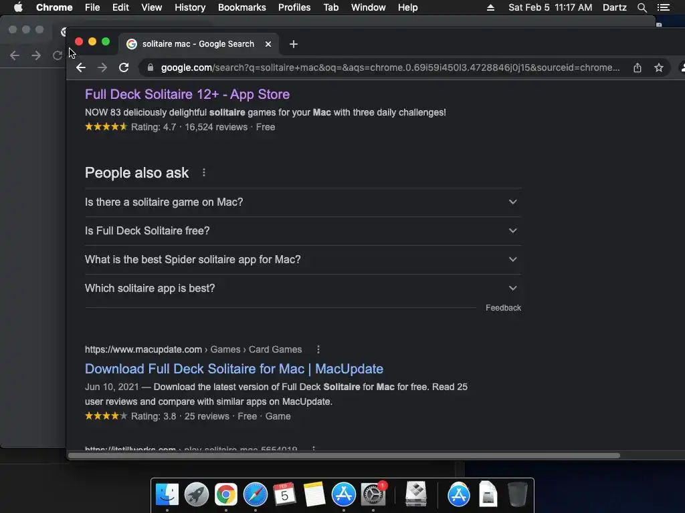
Task: Open a new tab with plus button
Action: tap(294, 44)
